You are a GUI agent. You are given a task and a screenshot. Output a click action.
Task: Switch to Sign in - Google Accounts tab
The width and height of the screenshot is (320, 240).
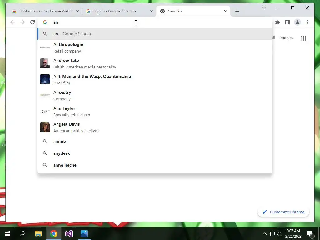tap(119, 11)
